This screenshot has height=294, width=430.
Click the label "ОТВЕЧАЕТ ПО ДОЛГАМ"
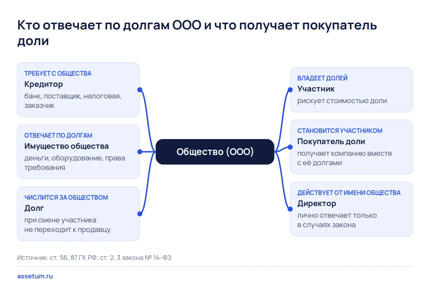pos(58,135)
